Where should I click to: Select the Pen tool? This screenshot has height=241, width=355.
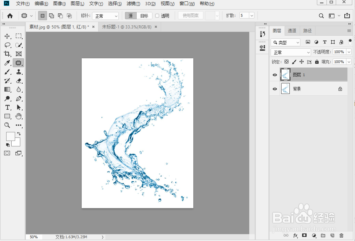(x=19, y=99)
